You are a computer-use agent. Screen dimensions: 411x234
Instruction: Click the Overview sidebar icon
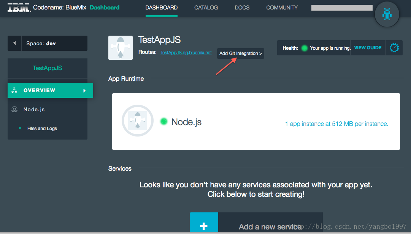pyautogui.click(x=14, y=90)
